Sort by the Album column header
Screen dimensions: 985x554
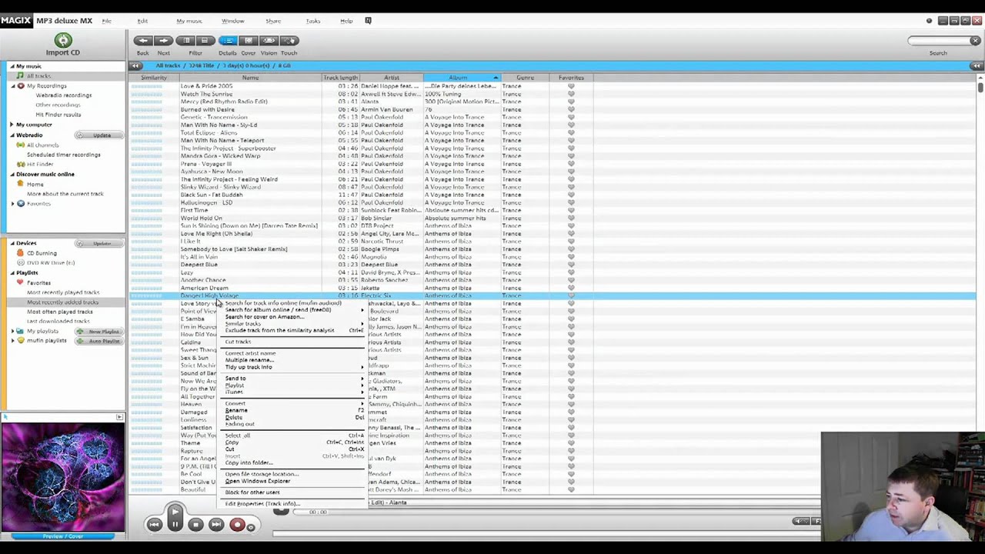(461, 78)
